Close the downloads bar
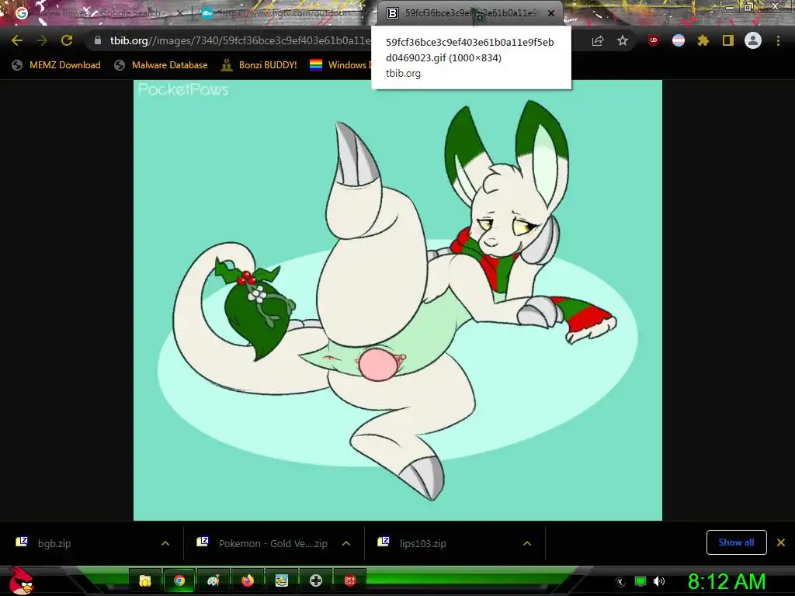Image resolution: width=795 pixels, height=596 pixels. (781, 542)
